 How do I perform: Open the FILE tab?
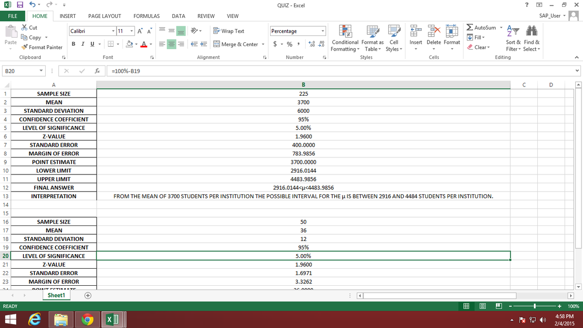pyautogui.click(x=12, y=16)
